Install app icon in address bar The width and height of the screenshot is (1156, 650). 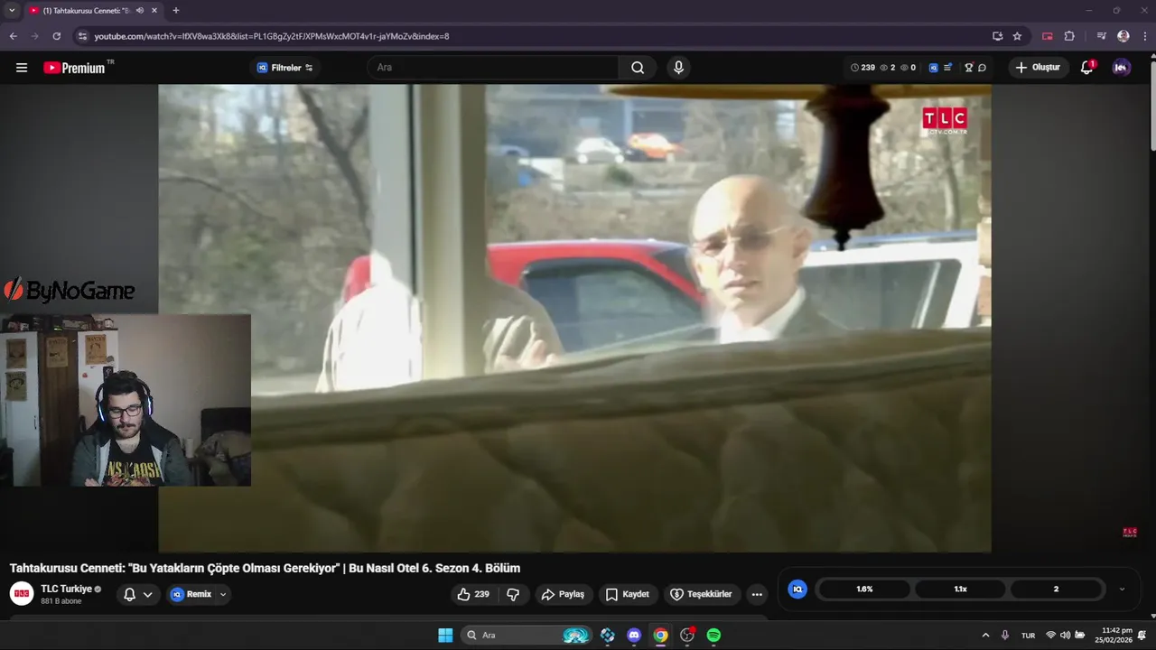click(997, 36)
